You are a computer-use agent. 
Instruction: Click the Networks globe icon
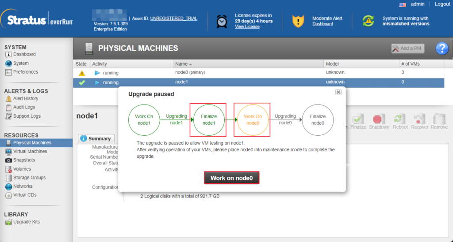(9, 186)
